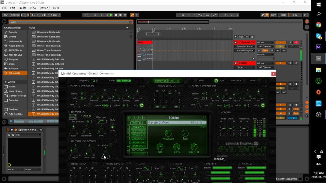
Task: Switch to Sylenth1 PART B tab
Action: point(173,81)
